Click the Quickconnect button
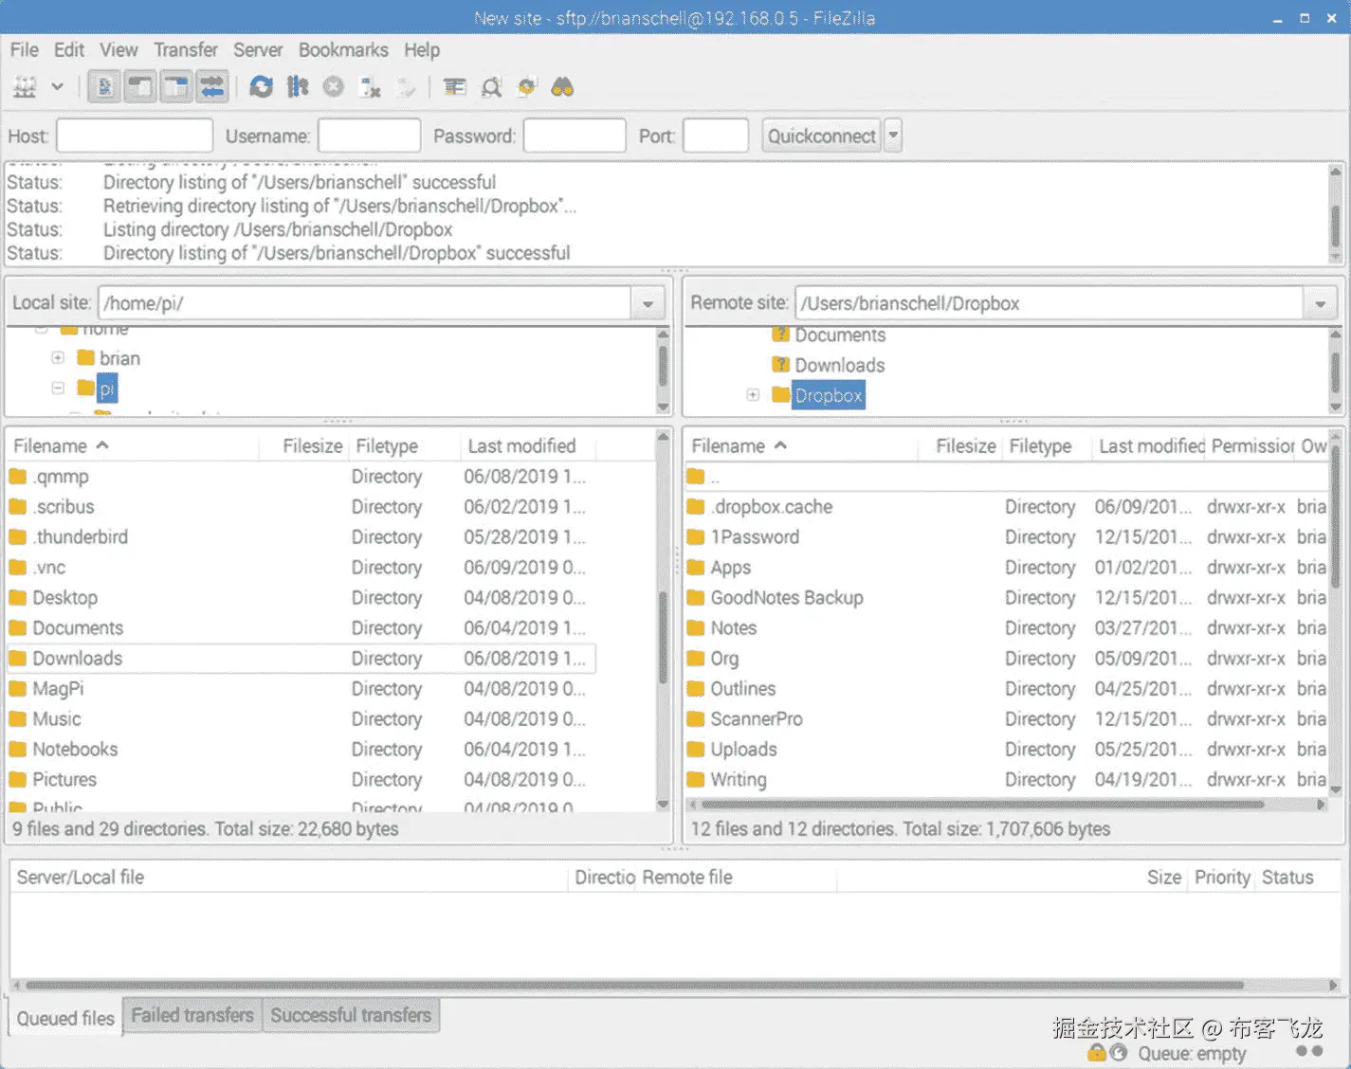This screenshot has height=1069, width=1351. (821, 136)
